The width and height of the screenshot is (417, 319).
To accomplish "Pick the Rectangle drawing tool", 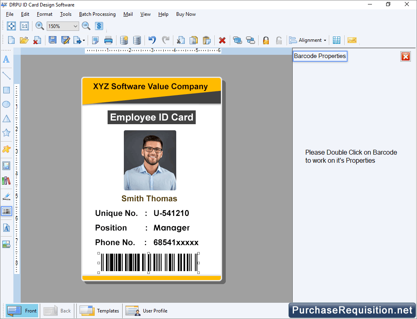I will pos(6,90).
